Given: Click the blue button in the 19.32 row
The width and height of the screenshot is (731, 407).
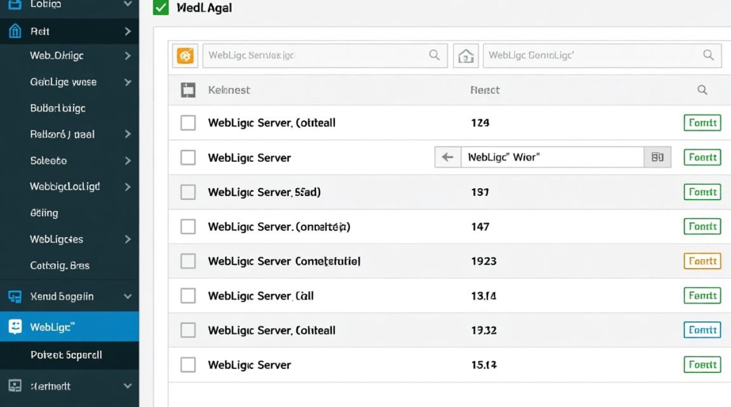Looking at the screenshot, I should click(702, 330).
